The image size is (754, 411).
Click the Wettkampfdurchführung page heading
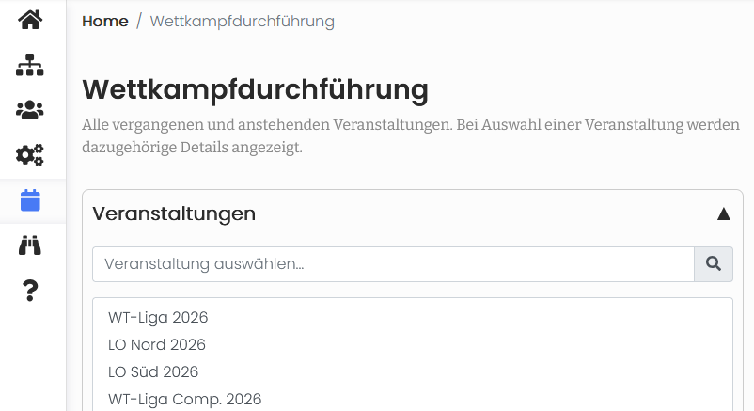tap(255, 90)
